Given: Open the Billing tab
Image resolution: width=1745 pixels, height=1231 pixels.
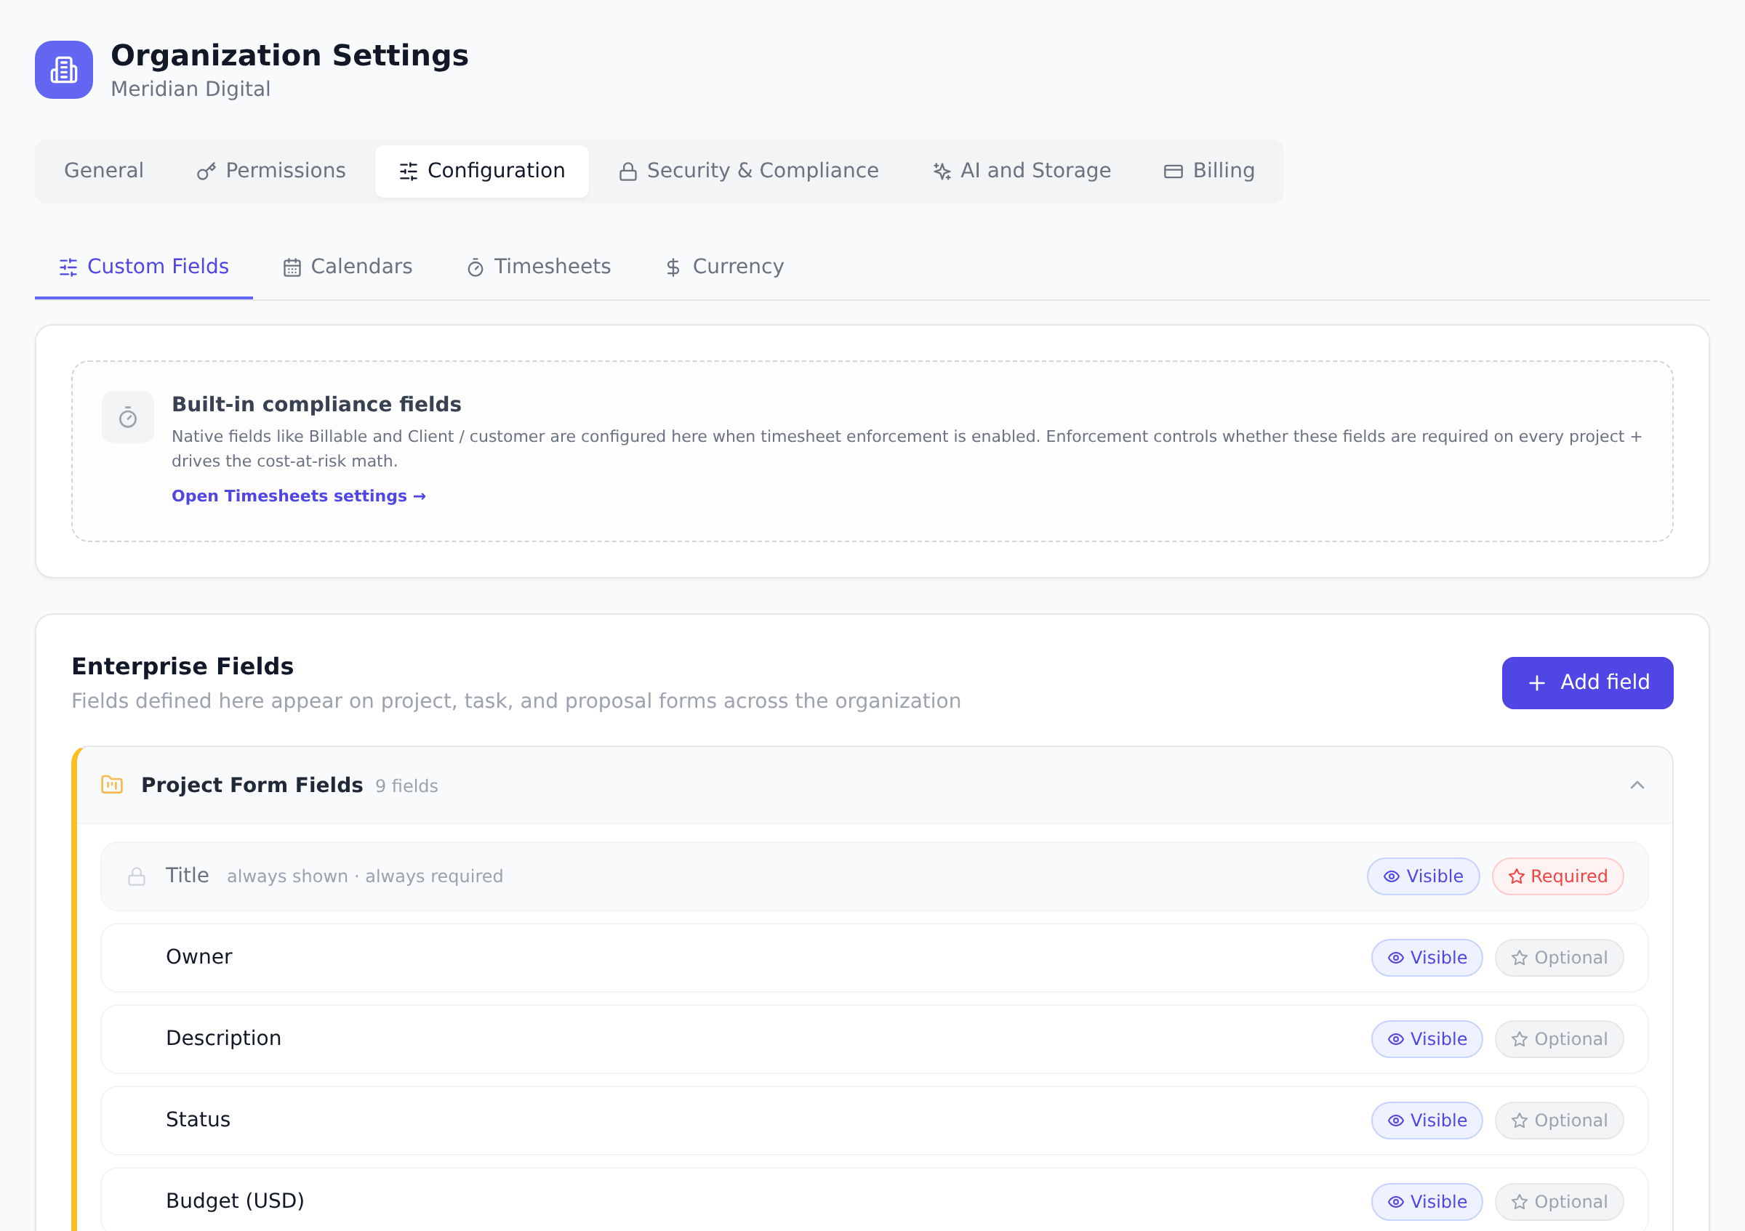Looking at the screenshot, I should coord(1209,171).
